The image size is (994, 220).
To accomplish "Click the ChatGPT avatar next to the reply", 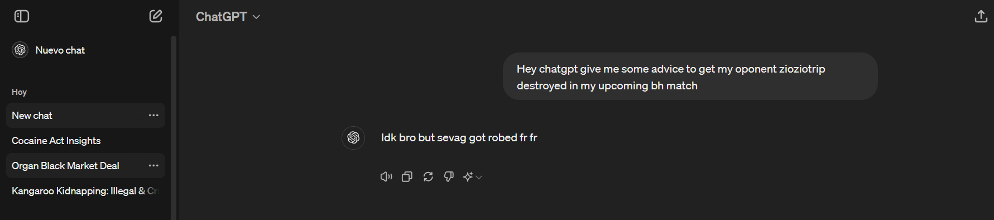I will 353,137.
